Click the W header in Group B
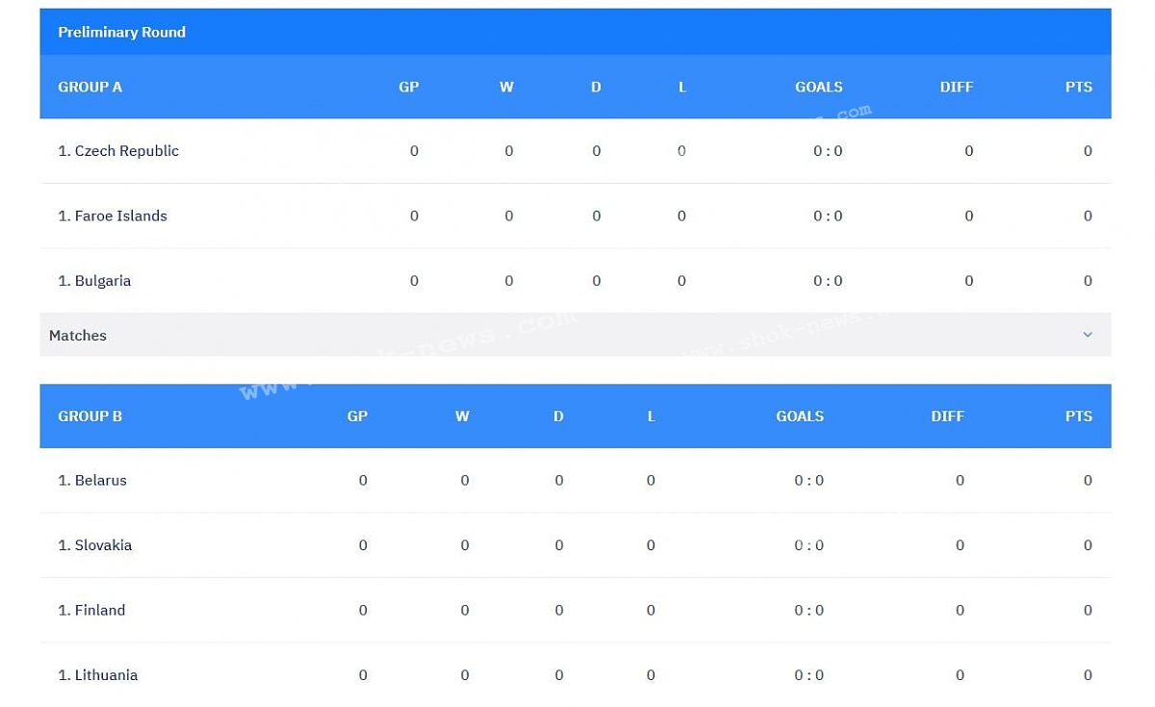The image size is (1155, 707). pyautogui.click(x=462, y=417)
